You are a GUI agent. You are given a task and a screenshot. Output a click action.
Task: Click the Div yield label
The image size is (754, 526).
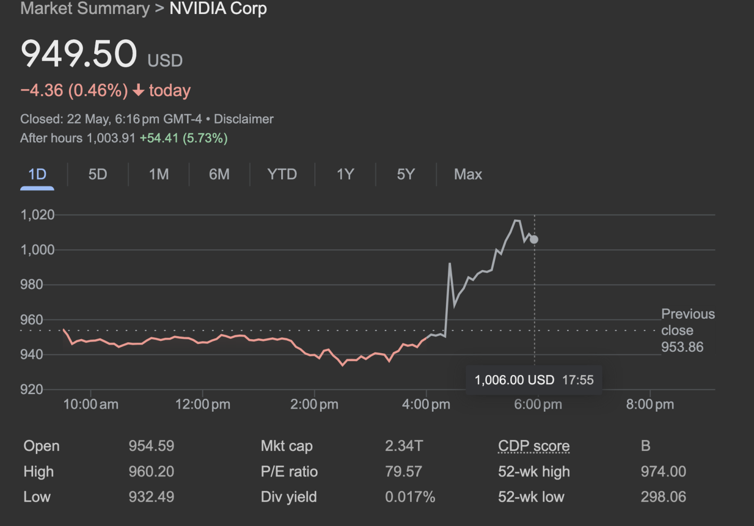coord(288,497)
